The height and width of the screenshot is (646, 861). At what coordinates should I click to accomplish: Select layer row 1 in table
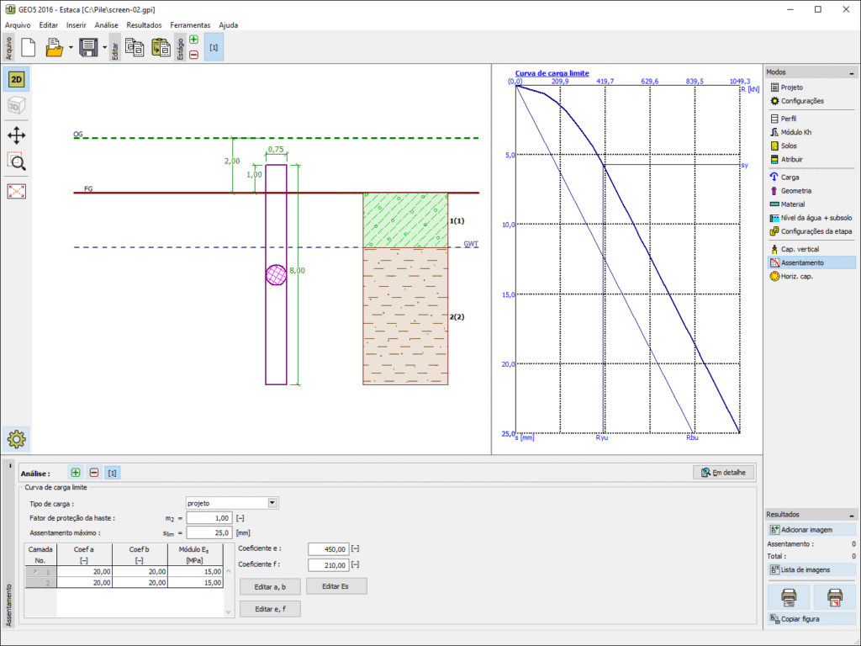pyautogui.click(x=124, y=572)
